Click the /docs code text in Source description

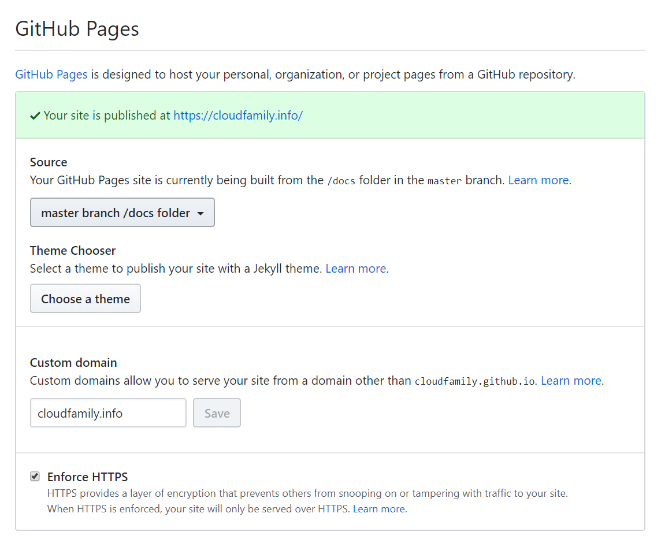341,181
